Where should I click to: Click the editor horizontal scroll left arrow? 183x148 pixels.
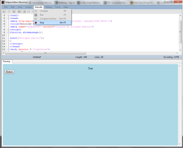(3, 53)
